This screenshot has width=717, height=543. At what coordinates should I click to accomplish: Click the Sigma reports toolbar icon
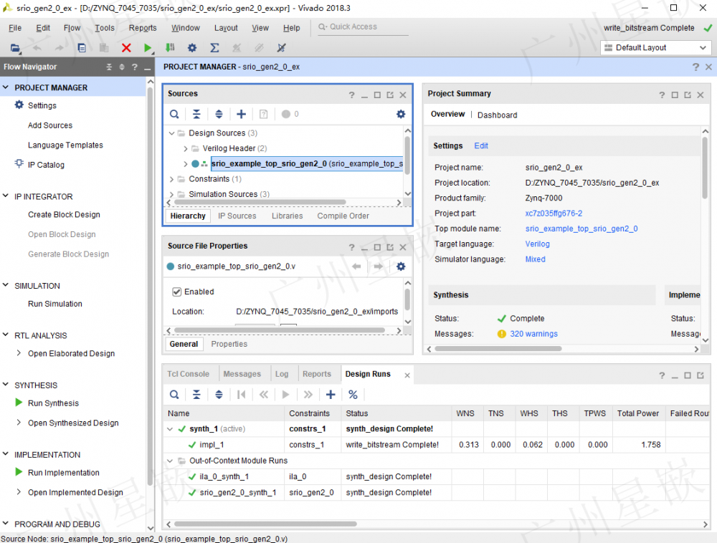214,48
